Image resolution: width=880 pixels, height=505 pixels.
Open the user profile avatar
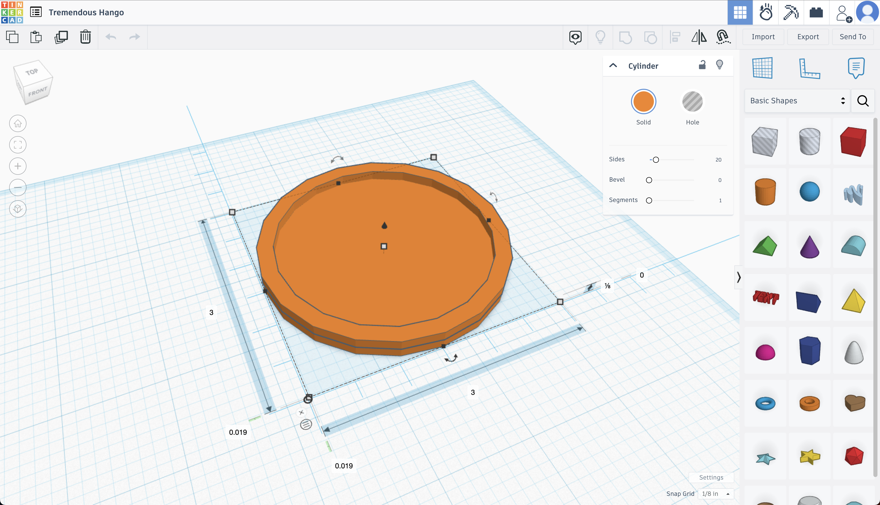click(867, 12)
